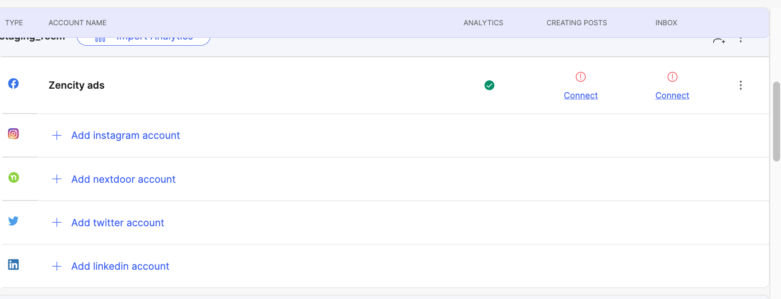Click the share icon near the top right
The height and width of the screenshot is (299, 781).
719,40
